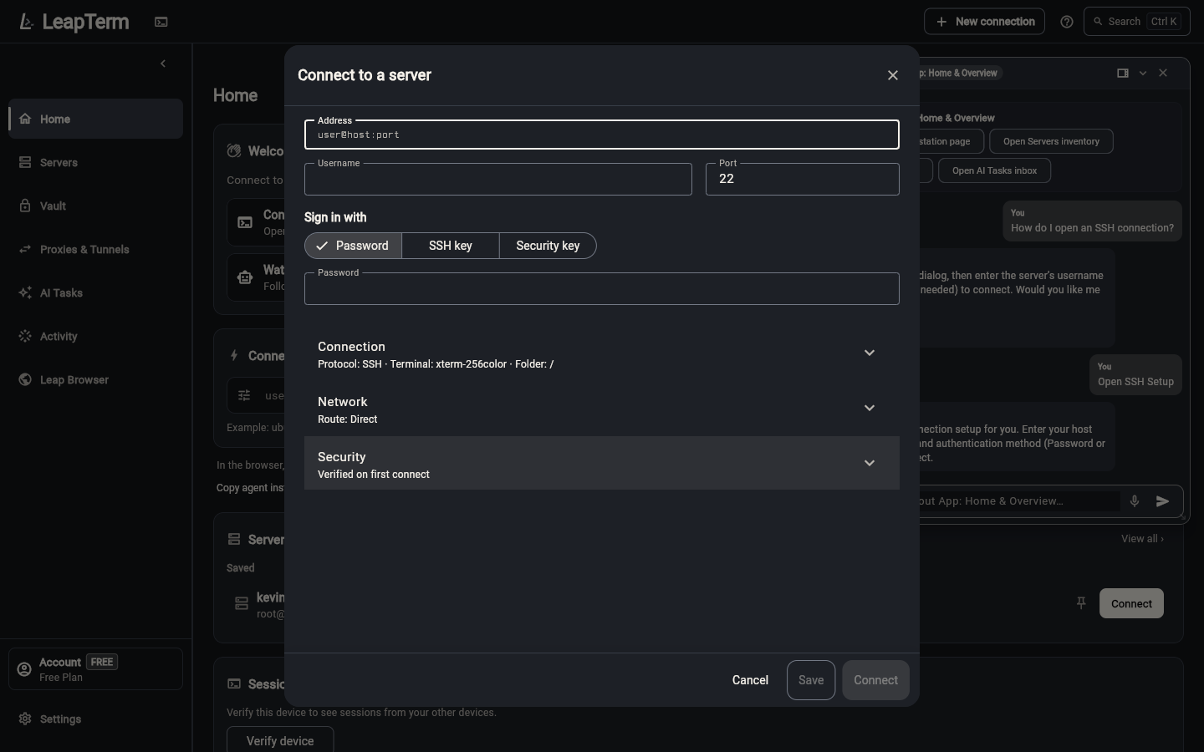Click Cancel in the dialog

coord(750,680)
